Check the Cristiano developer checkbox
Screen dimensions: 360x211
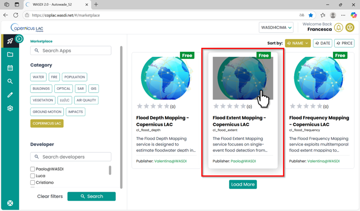tap(33, 182)
